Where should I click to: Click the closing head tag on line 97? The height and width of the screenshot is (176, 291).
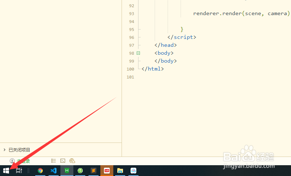tap(165, 45)
